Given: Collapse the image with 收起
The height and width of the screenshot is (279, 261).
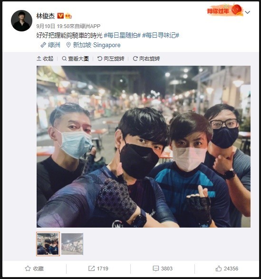Looking at the screenshot, I should [x=45, y=59].
